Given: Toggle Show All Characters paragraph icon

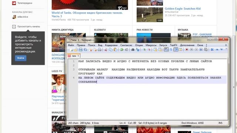Looking at the screenshot, I should pos(171,50).
